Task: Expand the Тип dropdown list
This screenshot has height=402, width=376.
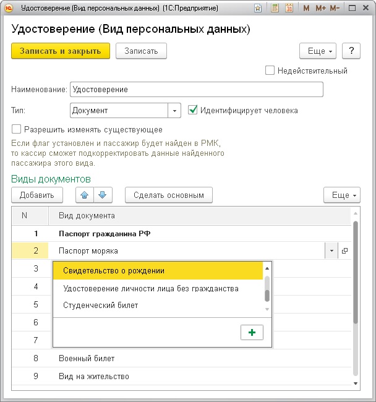Action: click(x=174, y=111)
